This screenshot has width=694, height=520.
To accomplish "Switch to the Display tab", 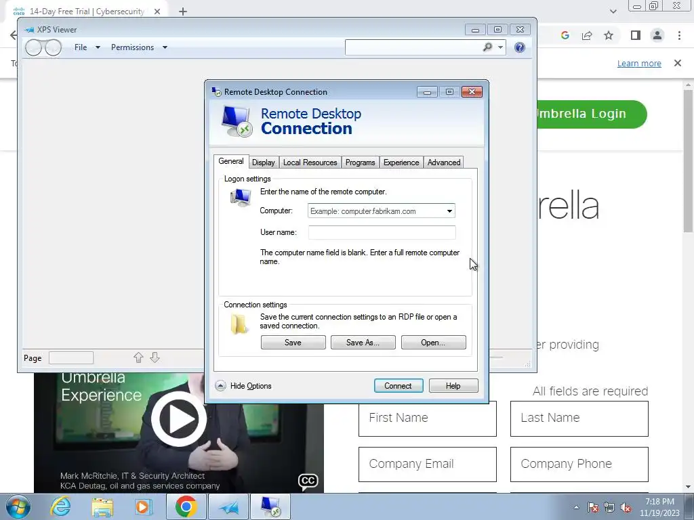I will (x=264, y=162).
